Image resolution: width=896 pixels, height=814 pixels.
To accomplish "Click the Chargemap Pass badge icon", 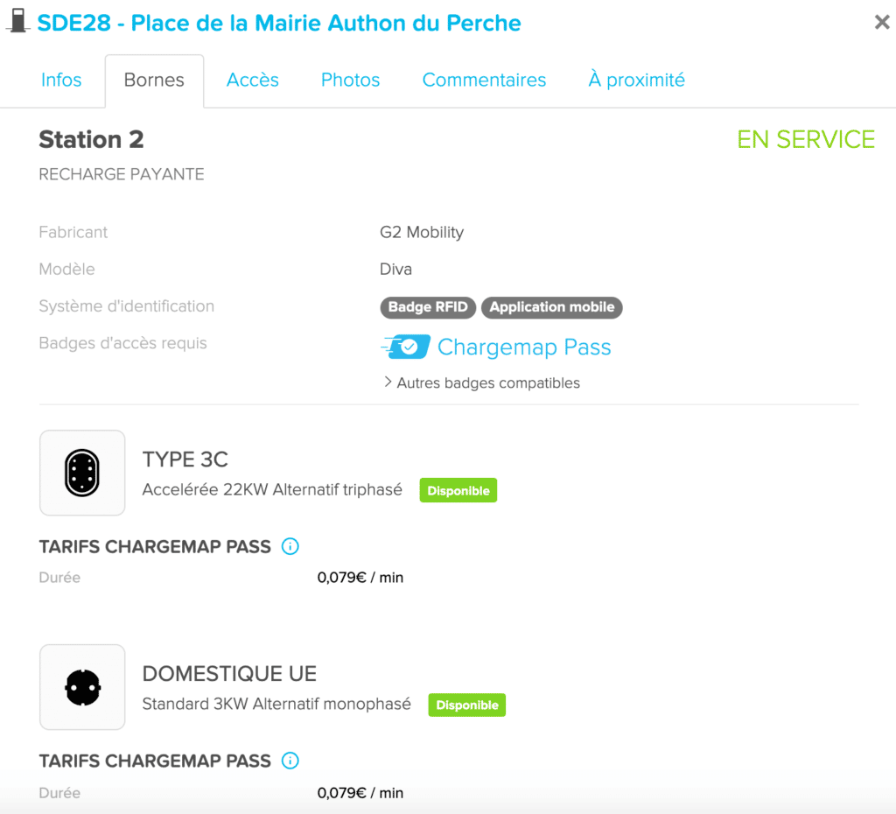I will coord(406,347).
